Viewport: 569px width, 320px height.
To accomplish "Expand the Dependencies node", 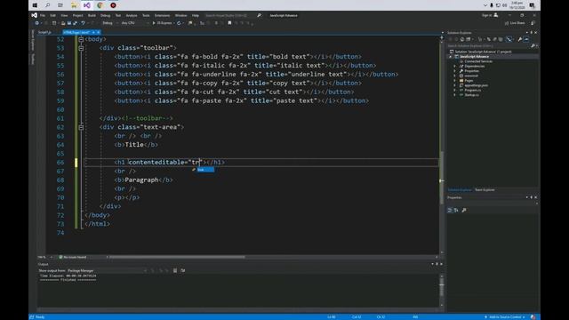I will [x=454, y=66].
